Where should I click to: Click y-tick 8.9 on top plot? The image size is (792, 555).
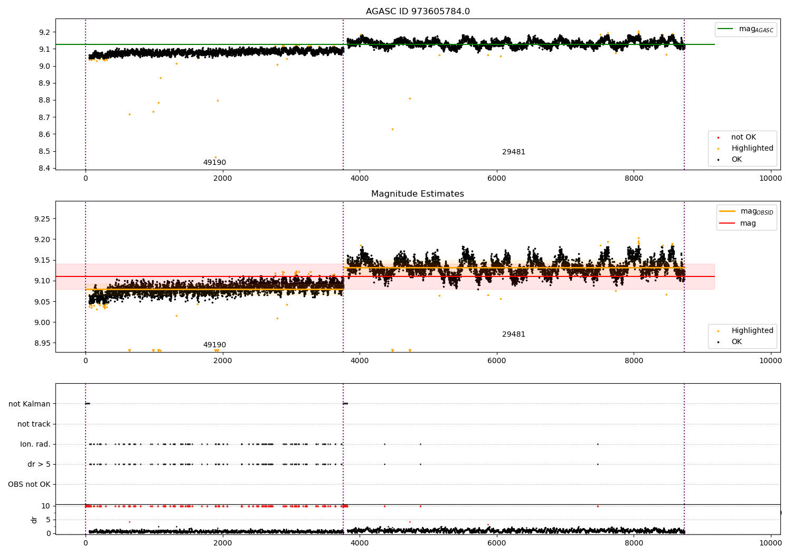click(45, 84)
